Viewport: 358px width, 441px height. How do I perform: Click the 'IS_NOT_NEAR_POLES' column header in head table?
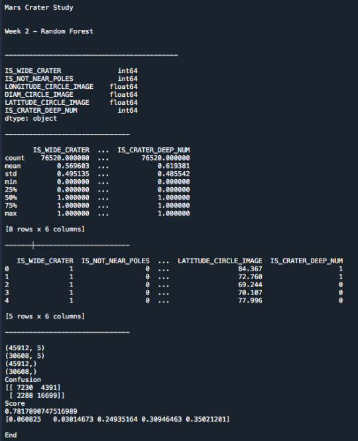coord(115,261)
